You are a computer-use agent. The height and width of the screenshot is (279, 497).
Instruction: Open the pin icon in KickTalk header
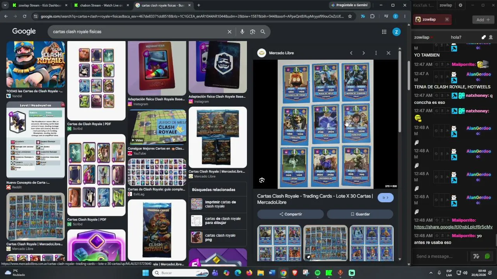coord(483,37)
